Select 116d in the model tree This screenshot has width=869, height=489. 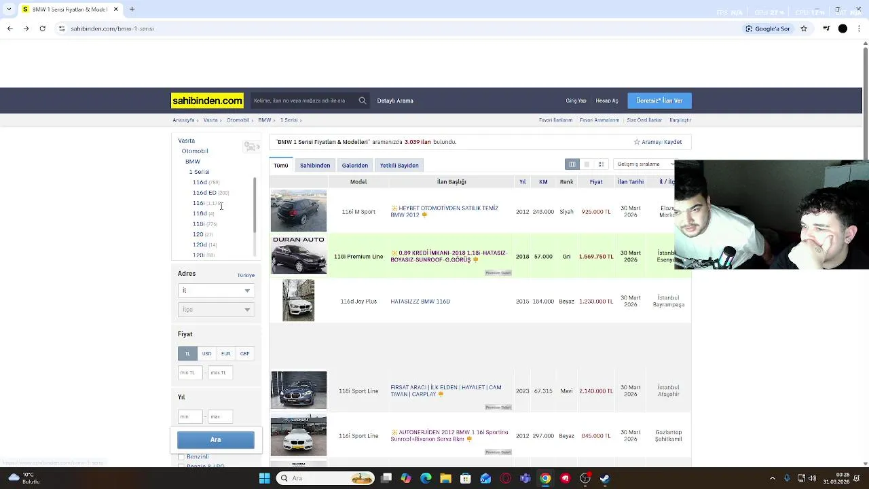point(200,182)
